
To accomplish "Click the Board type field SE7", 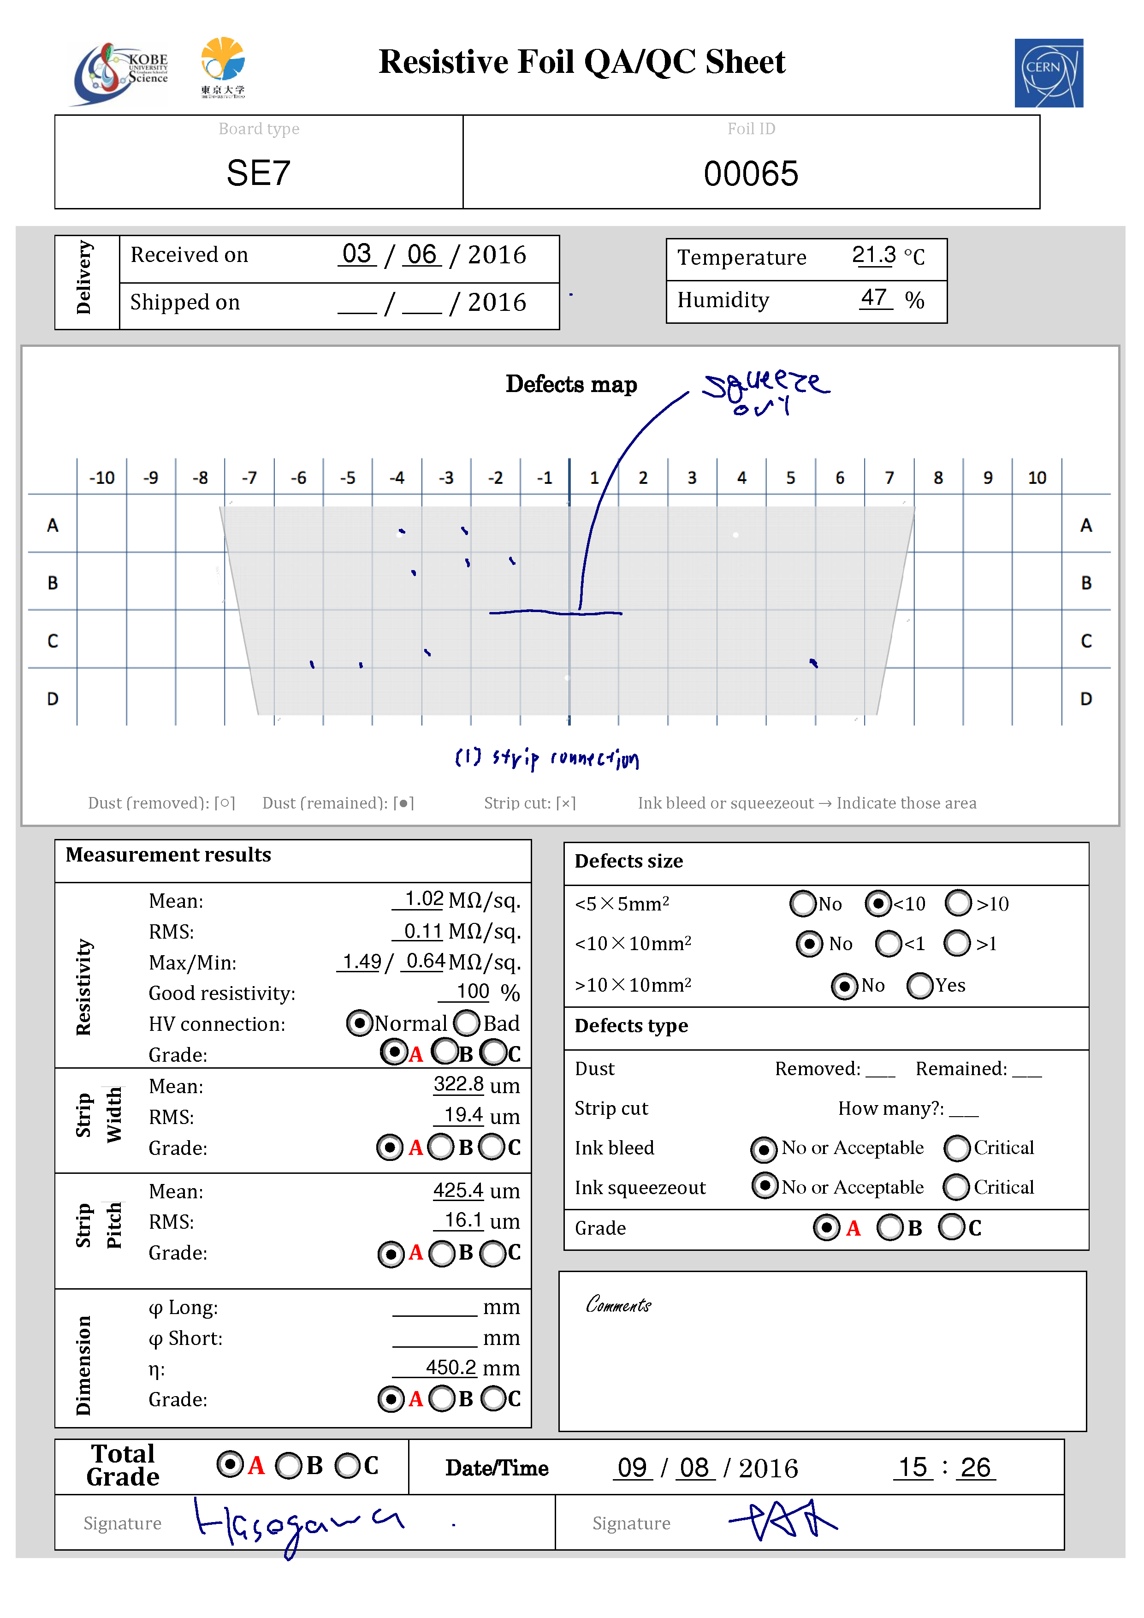I will pos(259,173).
